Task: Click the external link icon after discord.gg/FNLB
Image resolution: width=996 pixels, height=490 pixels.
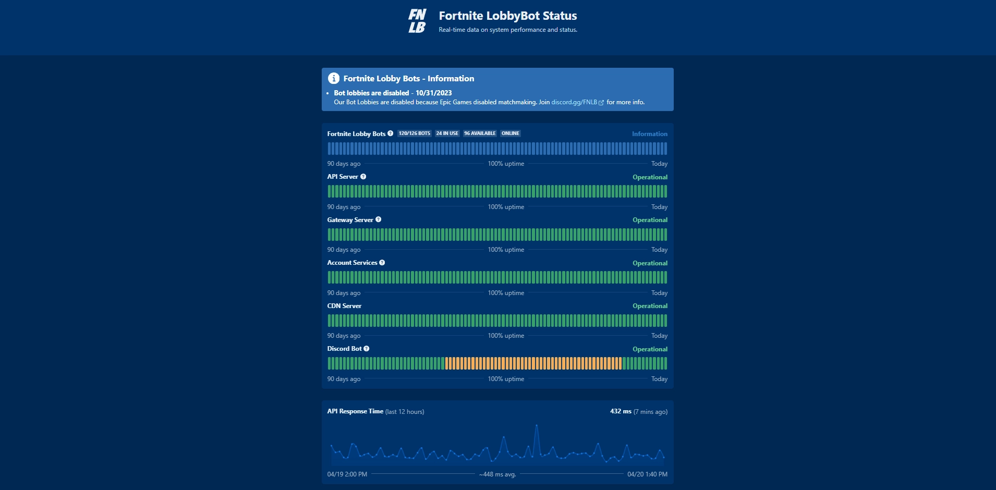Action: (601, 103)
